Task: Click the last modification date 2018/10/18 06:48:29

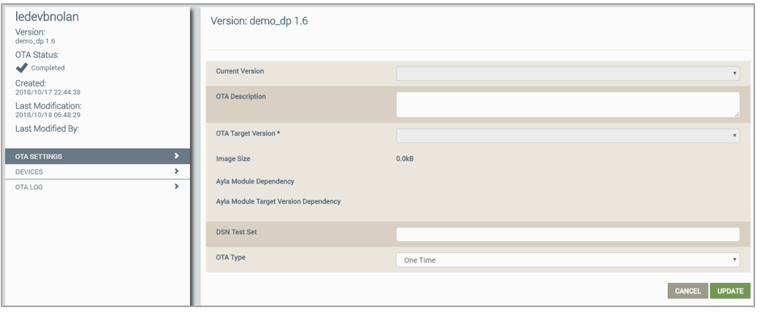Action: 48,116
